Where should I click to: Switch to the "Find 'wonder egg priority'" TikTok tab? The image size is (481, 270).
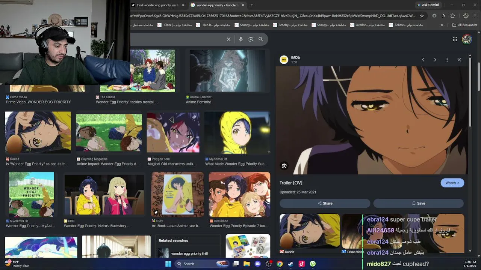(158, 5)
